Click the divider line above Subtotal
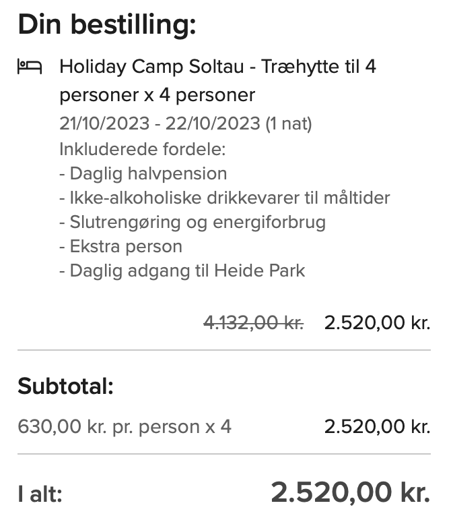Screen dimensions: 451x518 click(x=224, y=350)
